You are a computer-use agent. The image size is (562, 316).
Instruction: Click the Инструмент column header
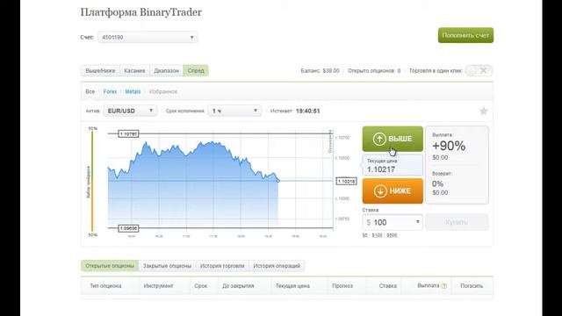[x=158, y=286]
